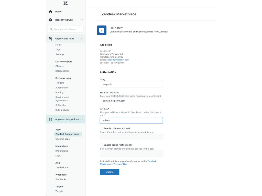Click the Apps and integrations icon

click(x=50, y=119)
